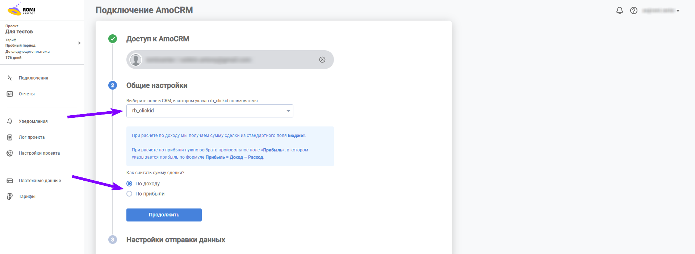Viewport: 695px width, 254px height.
Task: Open Подключения in the sidebar
Action: pos(33,78)
